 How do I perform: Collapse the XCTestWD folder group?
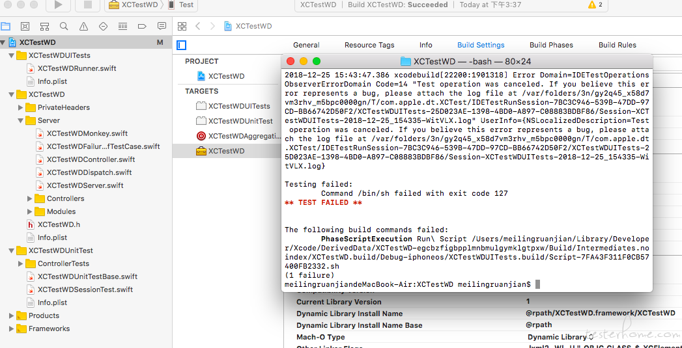(11, 95)
